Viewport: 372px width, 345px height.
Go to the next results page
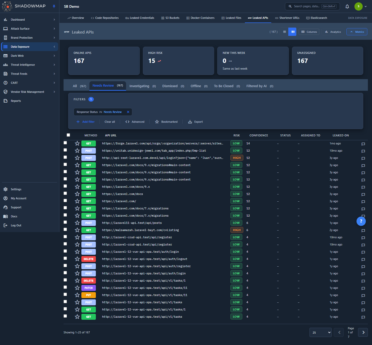363,332
